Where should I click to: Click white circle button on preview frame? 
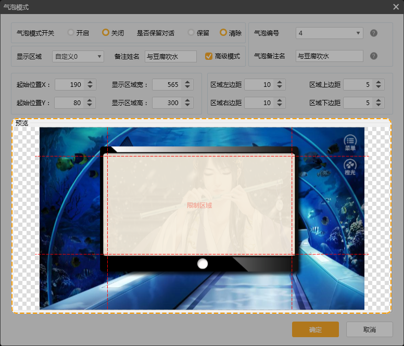[x=203, y=264]
